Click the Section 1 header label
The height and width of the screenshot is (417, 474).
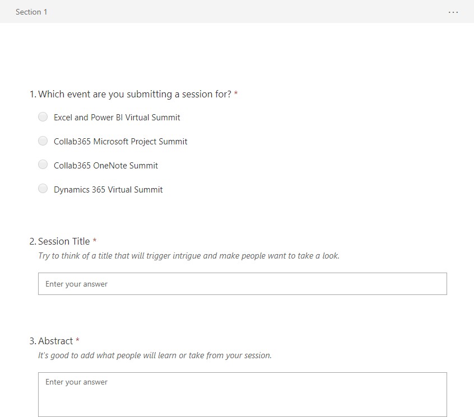31,12
